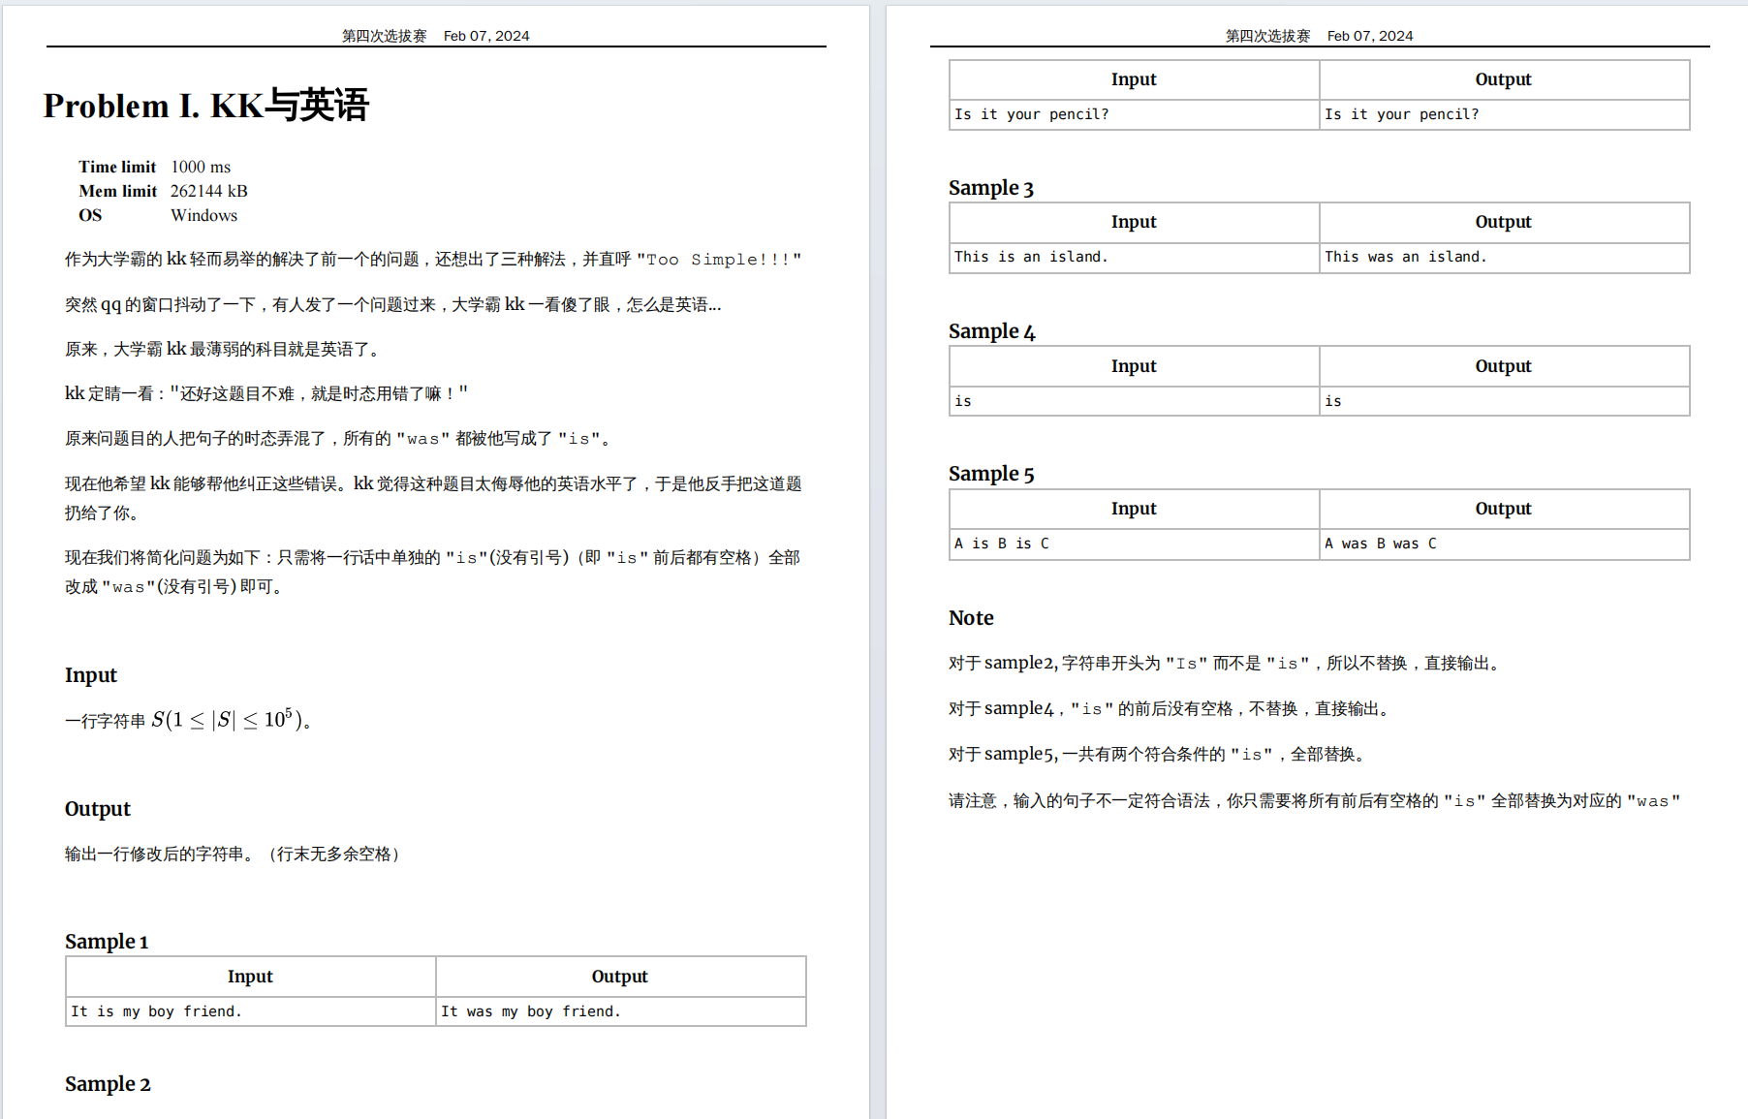Click the 'Input' section heading on the left page
The image size is (1748, 1119).
point(91,675)
